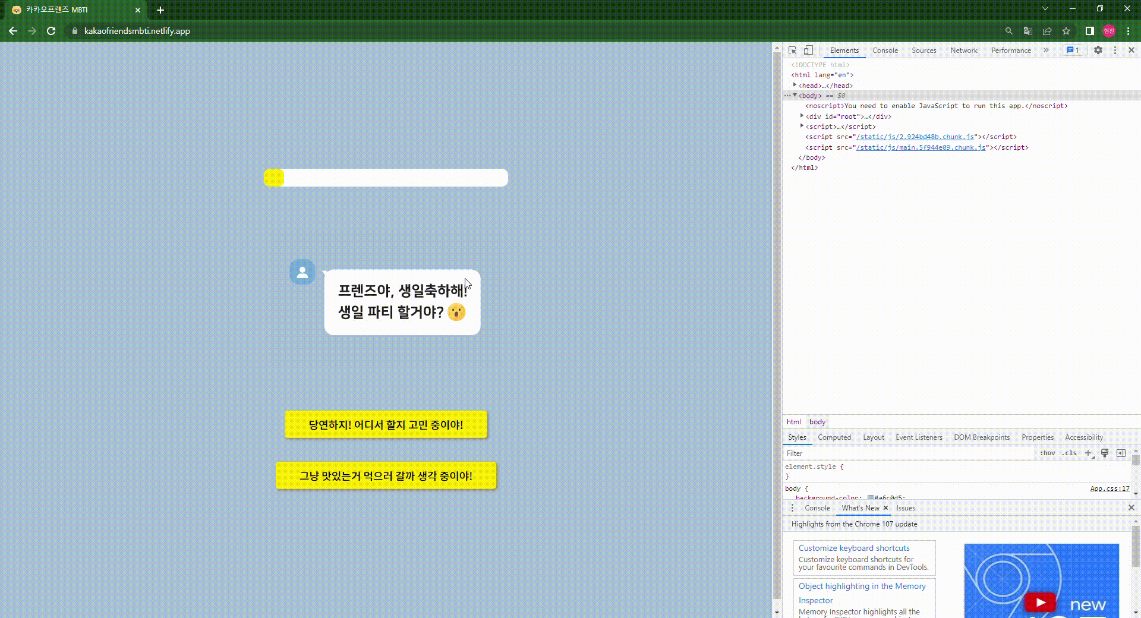Open the Accessibility tab

pyautogui.click(x=1084, y=437)
